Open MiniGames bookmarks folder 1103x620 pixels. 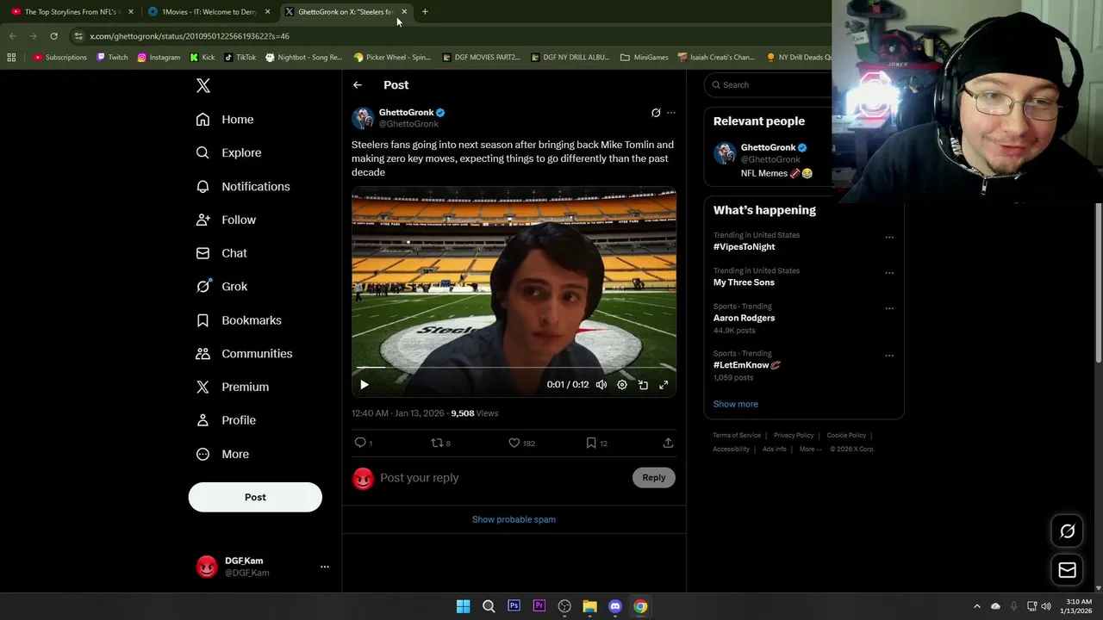pos(645,58)
